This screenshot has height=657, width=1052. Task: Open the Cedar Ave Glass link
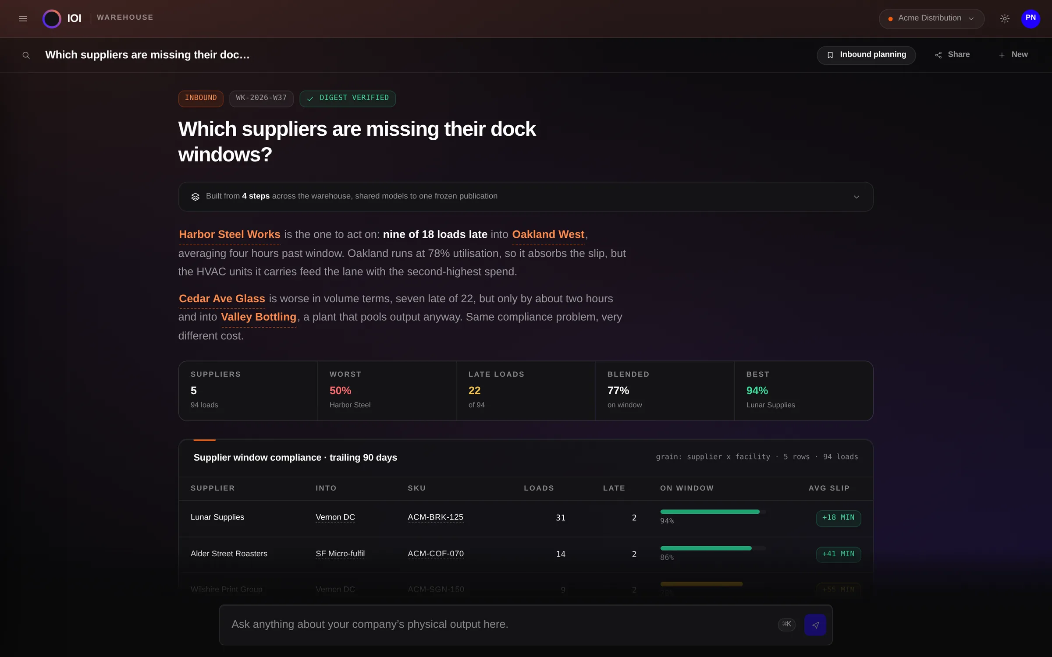click(222, 299)
